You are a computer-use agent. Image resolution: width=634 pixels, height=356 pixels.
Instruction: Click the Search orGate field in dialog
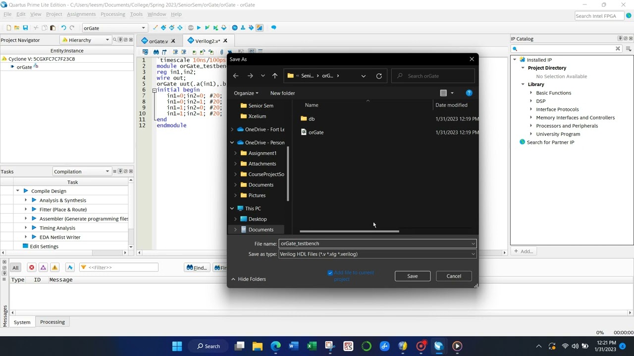point(433,76)
